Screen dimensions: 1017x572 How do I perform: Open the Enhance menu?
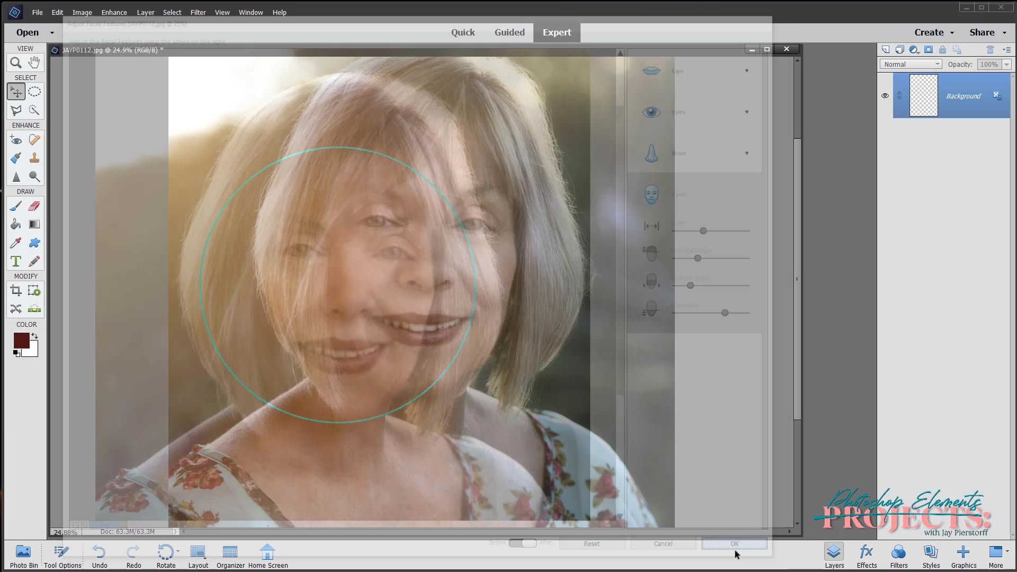tap(114, 12)
